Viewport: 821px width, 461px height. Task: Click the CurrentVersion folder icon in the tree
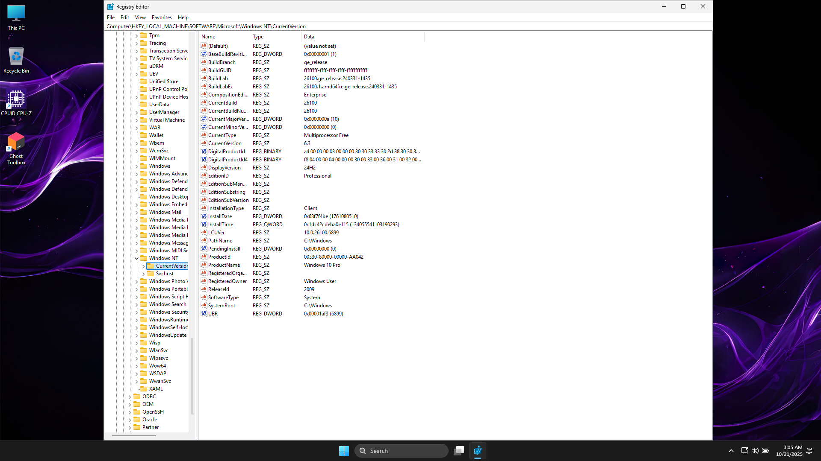pyautogui.click(x=151, y=266)
